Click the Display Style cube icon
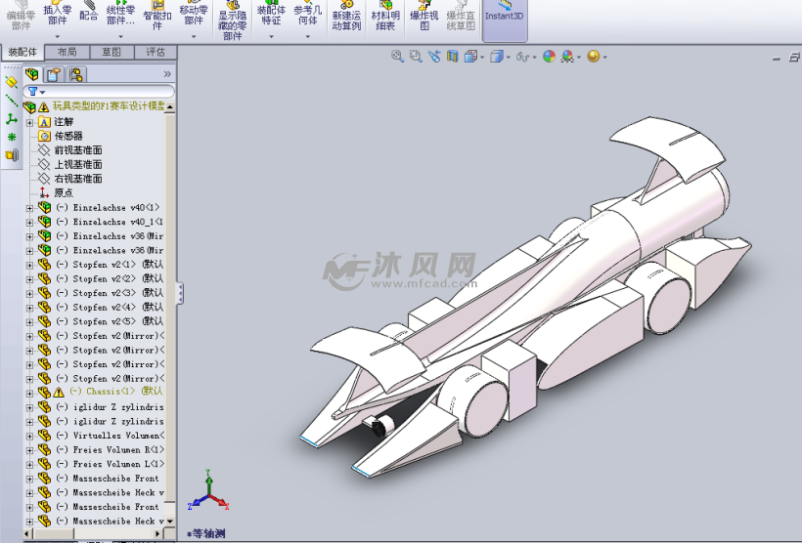 [497, 57]
